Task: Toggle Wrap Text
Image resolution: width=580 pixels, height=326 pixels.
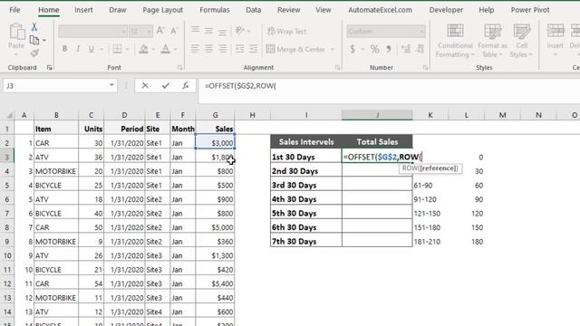Action: click(x=286, y=32)
